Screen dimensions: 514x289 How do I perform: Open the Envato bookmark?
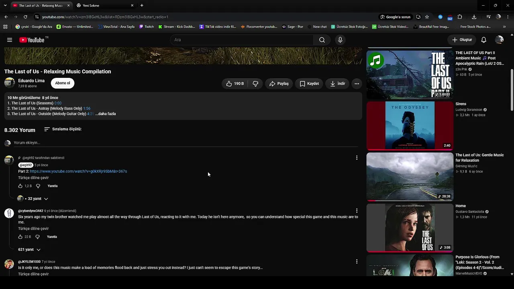click(75, 27)
